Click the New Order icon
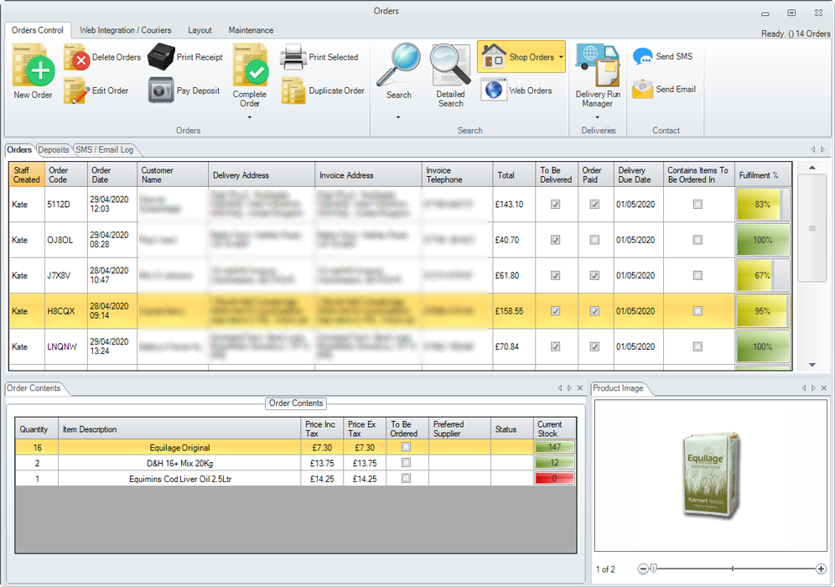The width and height of the screenshot is (835, 587). (x=34, y=65)
